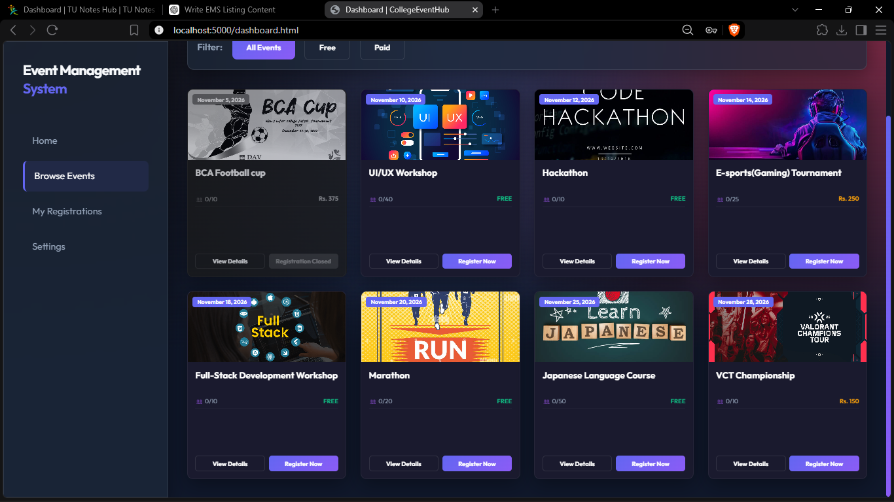Open Brave Shields lion icon

(x=734, y=30)
